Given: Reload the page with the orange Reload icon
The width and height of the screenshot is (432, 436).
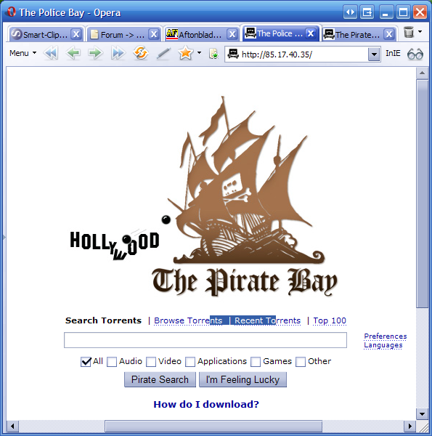Looking at the screenshot, I should point(141,53).
